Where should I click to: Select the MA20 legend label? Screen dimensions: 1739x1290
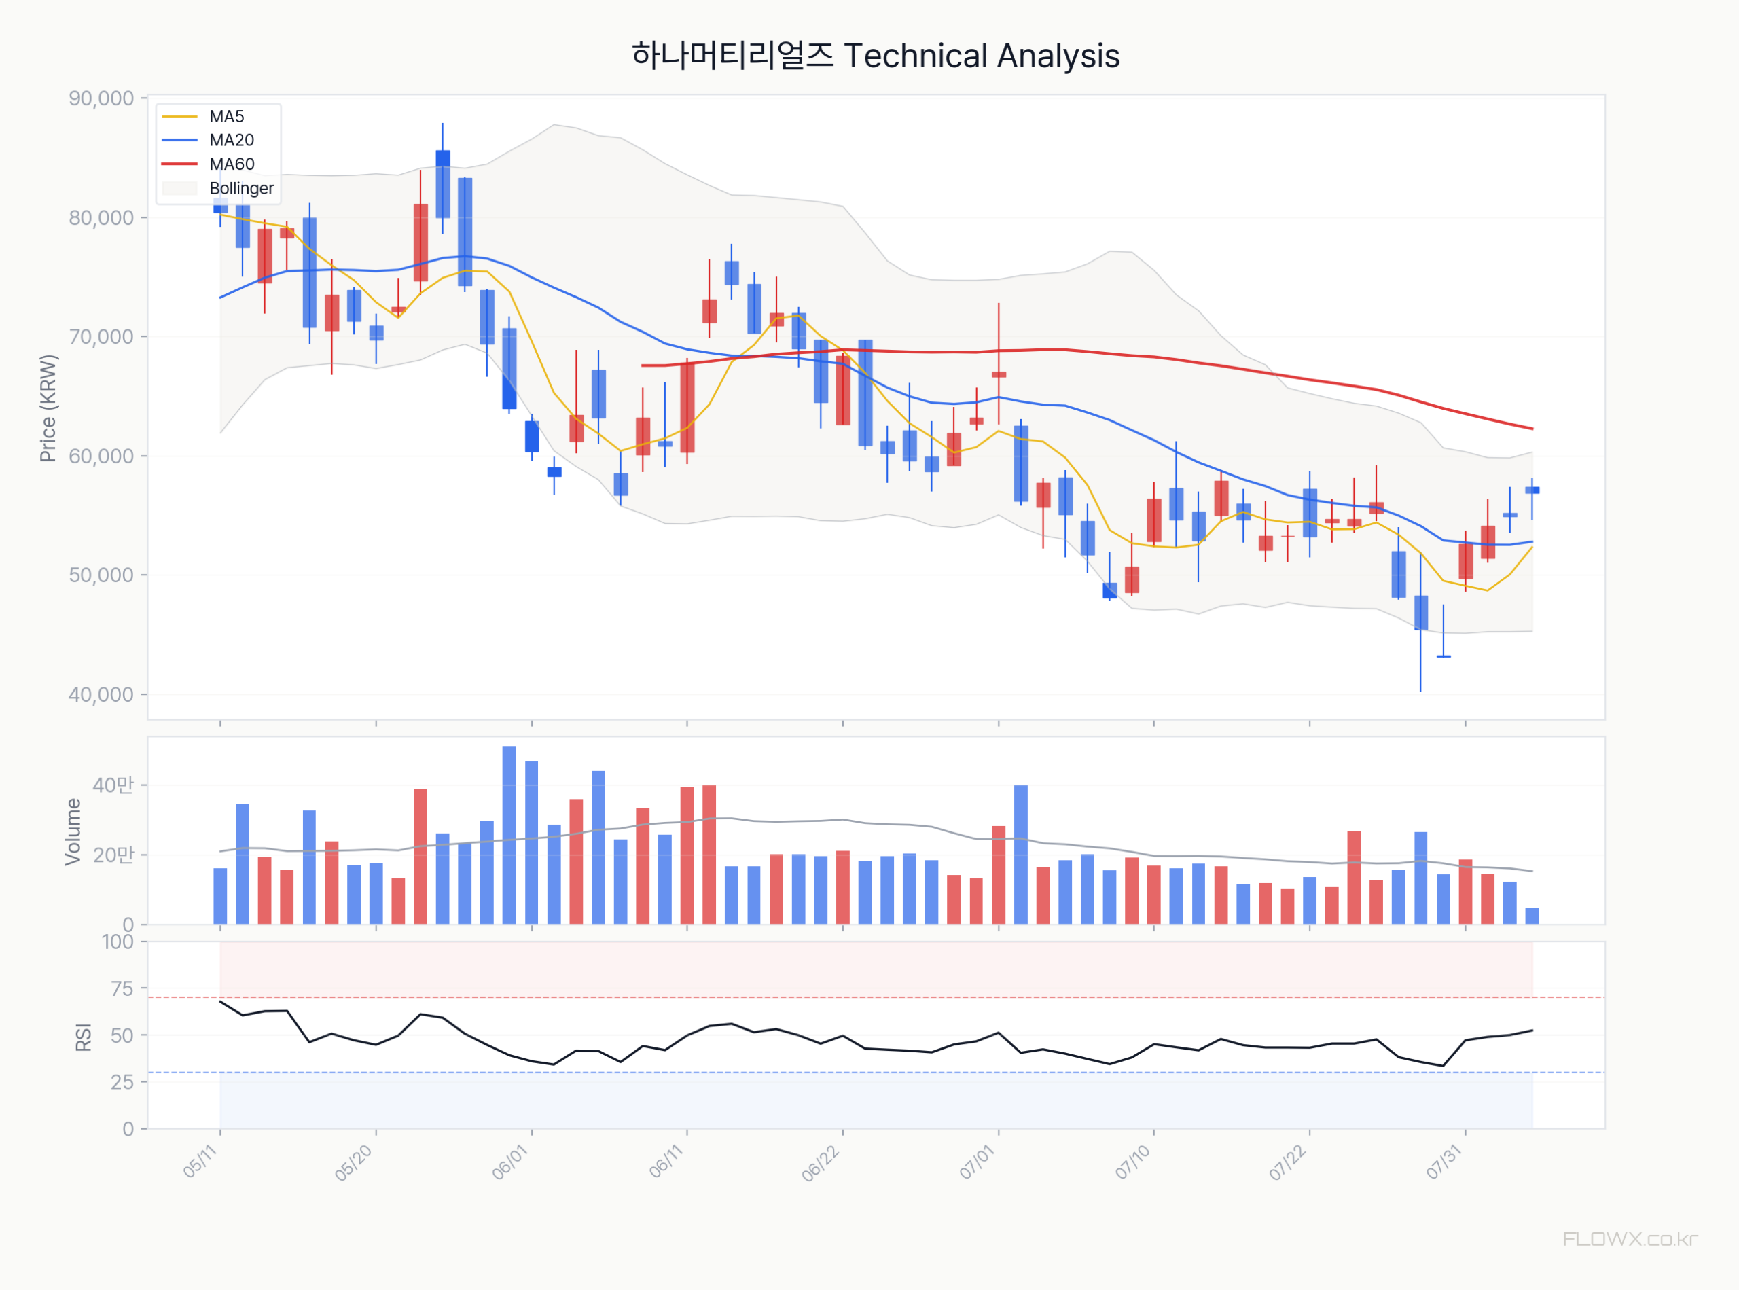point(231,140)
